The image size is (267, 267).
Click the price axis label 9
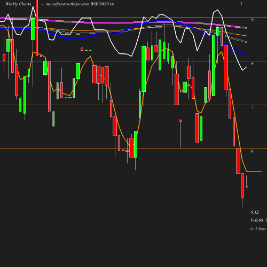252,20
